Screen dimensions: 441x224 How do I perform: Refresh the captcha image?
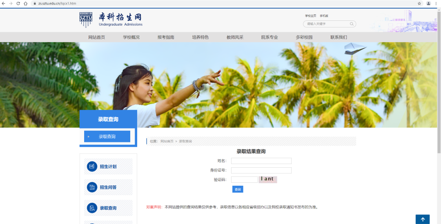click(x=268, y=179)
